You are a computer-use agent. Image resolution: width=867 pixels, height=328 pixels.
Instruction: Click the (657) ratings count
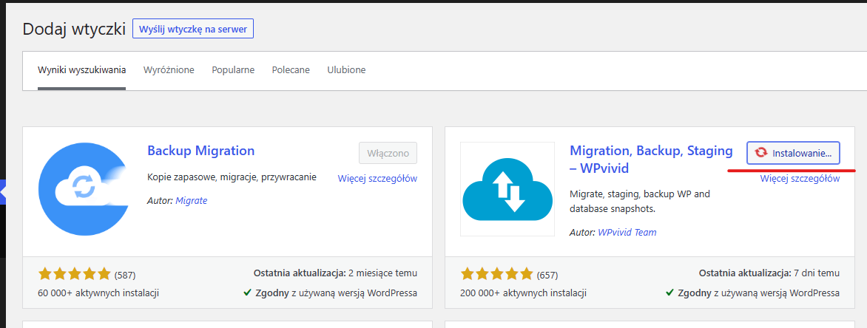547,274
